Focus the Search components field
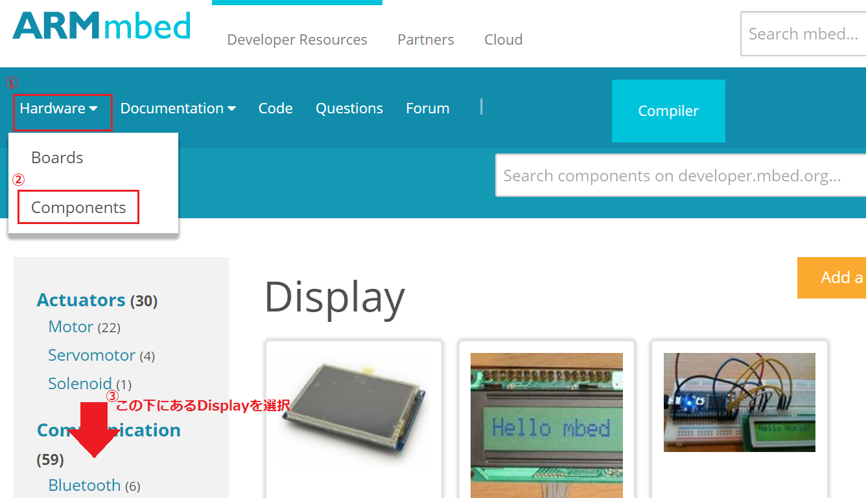This screenshot has width=866, height=498. click(681, 175)
